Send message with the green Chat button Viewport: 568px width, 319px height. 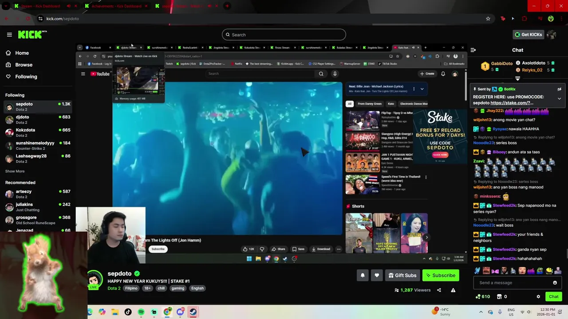point(553,297)
